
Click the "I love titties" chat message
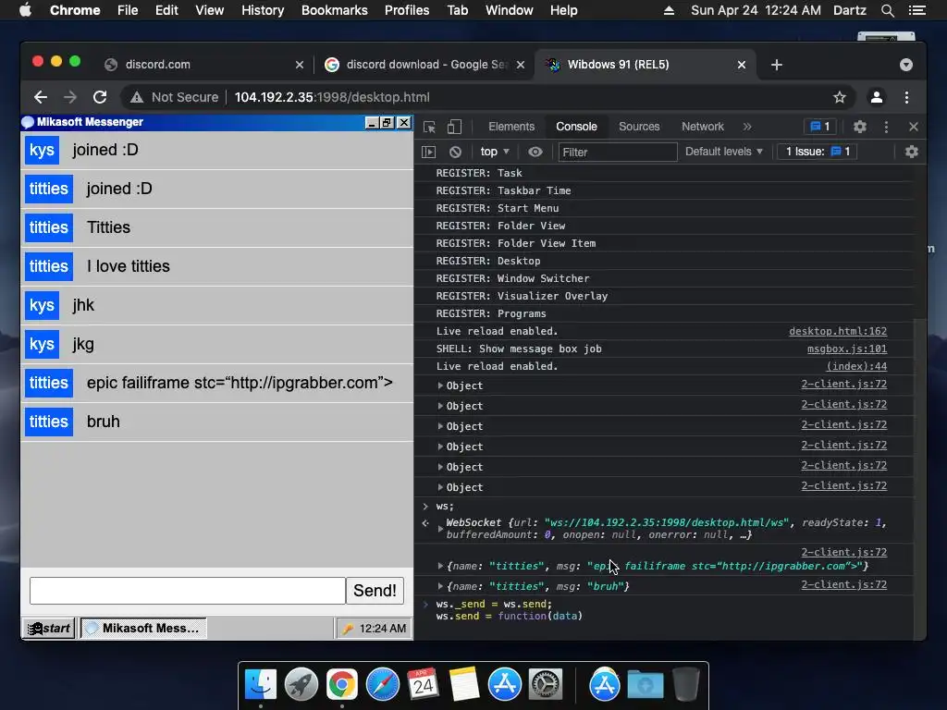click(128, 266)
